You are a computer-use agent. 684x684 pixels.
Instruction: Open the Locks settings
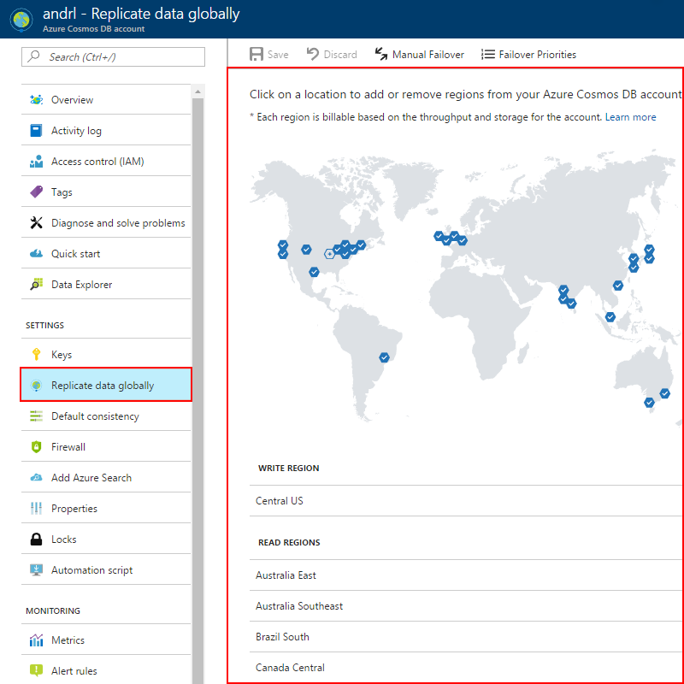(x=66, y=539)
